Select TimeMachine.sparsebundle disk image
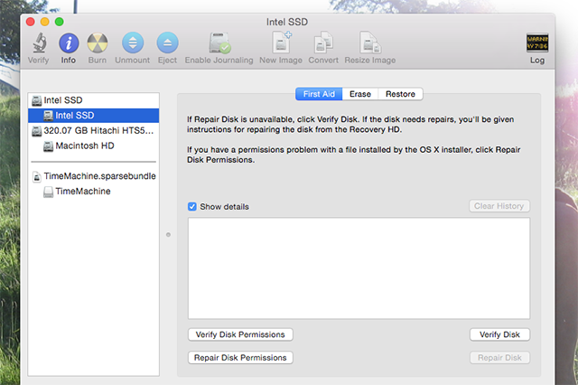This screenshot has width=578, height=385. 94,176
